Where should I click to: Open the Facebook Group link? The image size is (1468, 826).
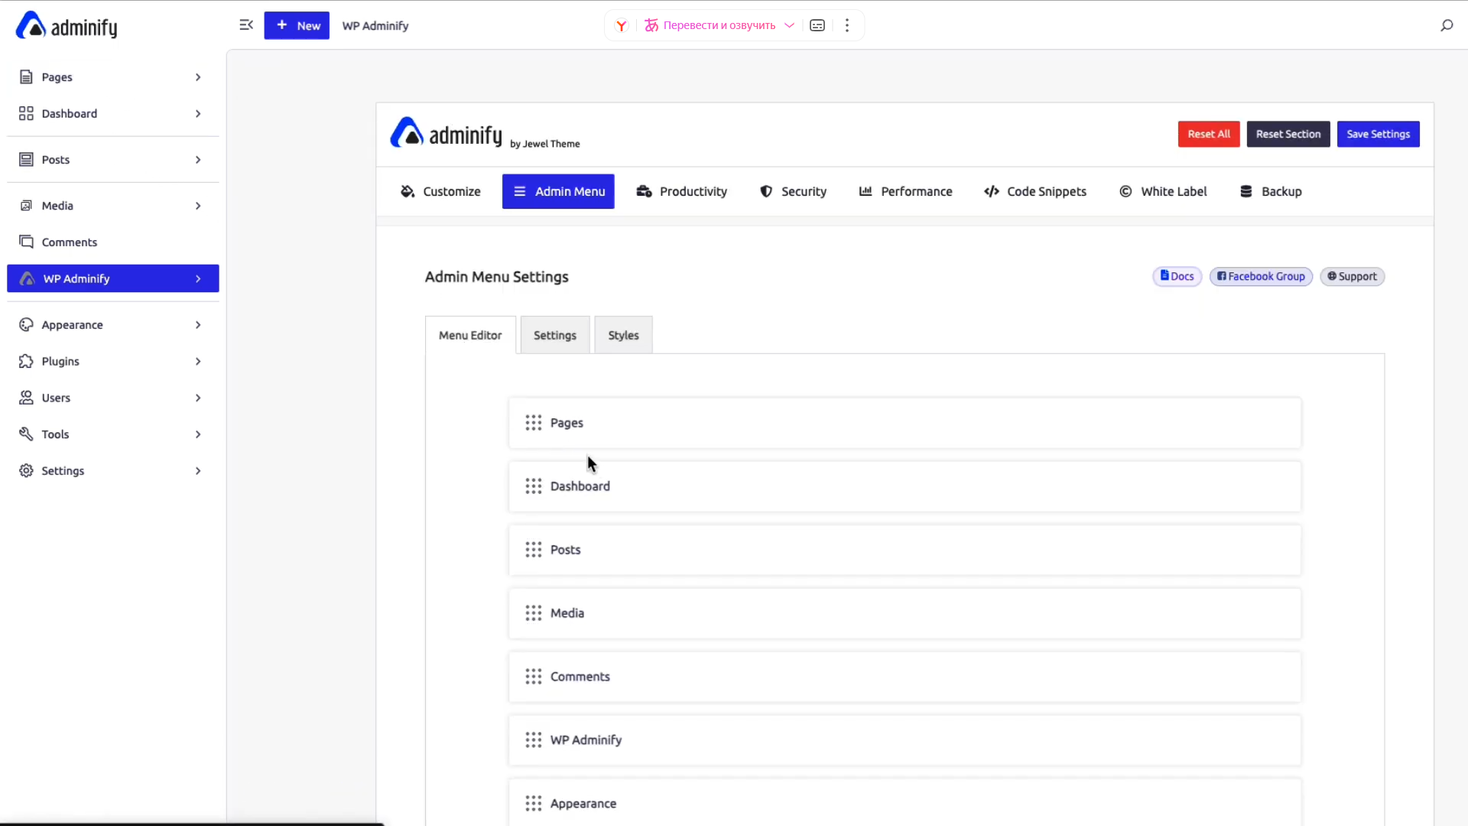1261,277
